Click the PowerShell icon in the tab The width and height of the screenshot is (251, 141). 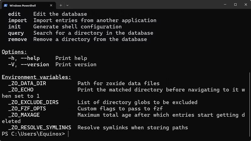(x=5, y=5)
